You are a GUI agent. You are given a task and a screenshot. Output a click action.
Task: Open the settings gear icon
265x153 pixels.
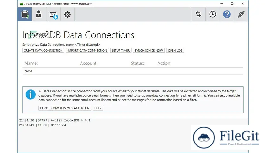(x=67, y=14)
